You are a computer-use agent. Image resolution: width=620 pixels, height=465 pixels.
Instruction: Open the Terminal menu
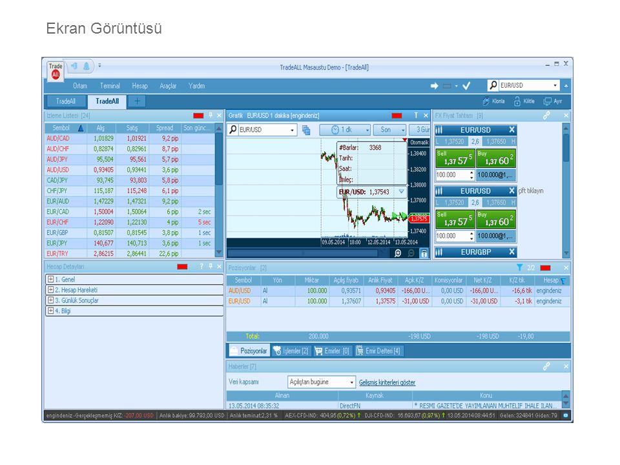(x=110, y=86)
